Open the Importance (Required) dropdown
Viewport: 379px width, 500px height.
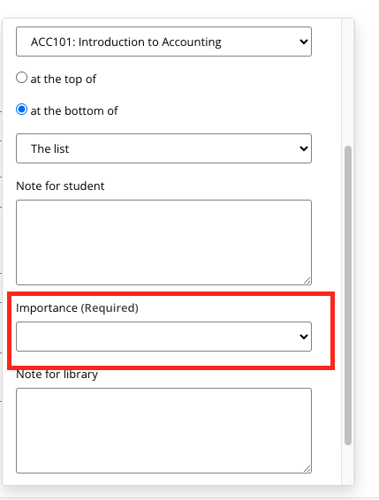(x=163, y=337)
